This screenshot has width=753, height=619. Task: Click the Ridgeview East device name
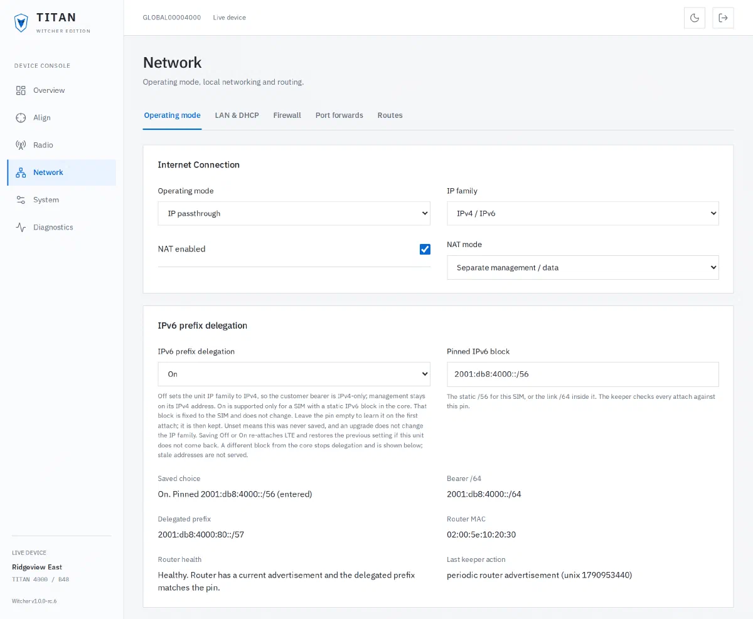(x=37, y=567)
